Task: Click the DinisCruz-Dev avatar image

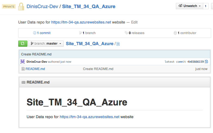Action: (23, 62)
